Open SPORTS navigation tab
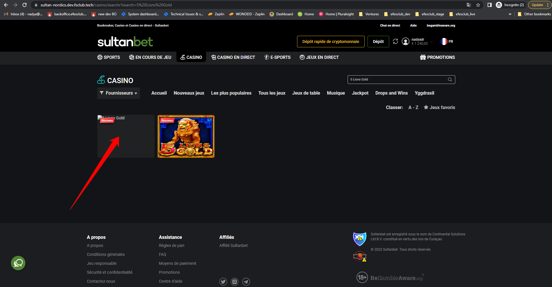The width and height of the screenshot is (552, 287). (109, 57)
